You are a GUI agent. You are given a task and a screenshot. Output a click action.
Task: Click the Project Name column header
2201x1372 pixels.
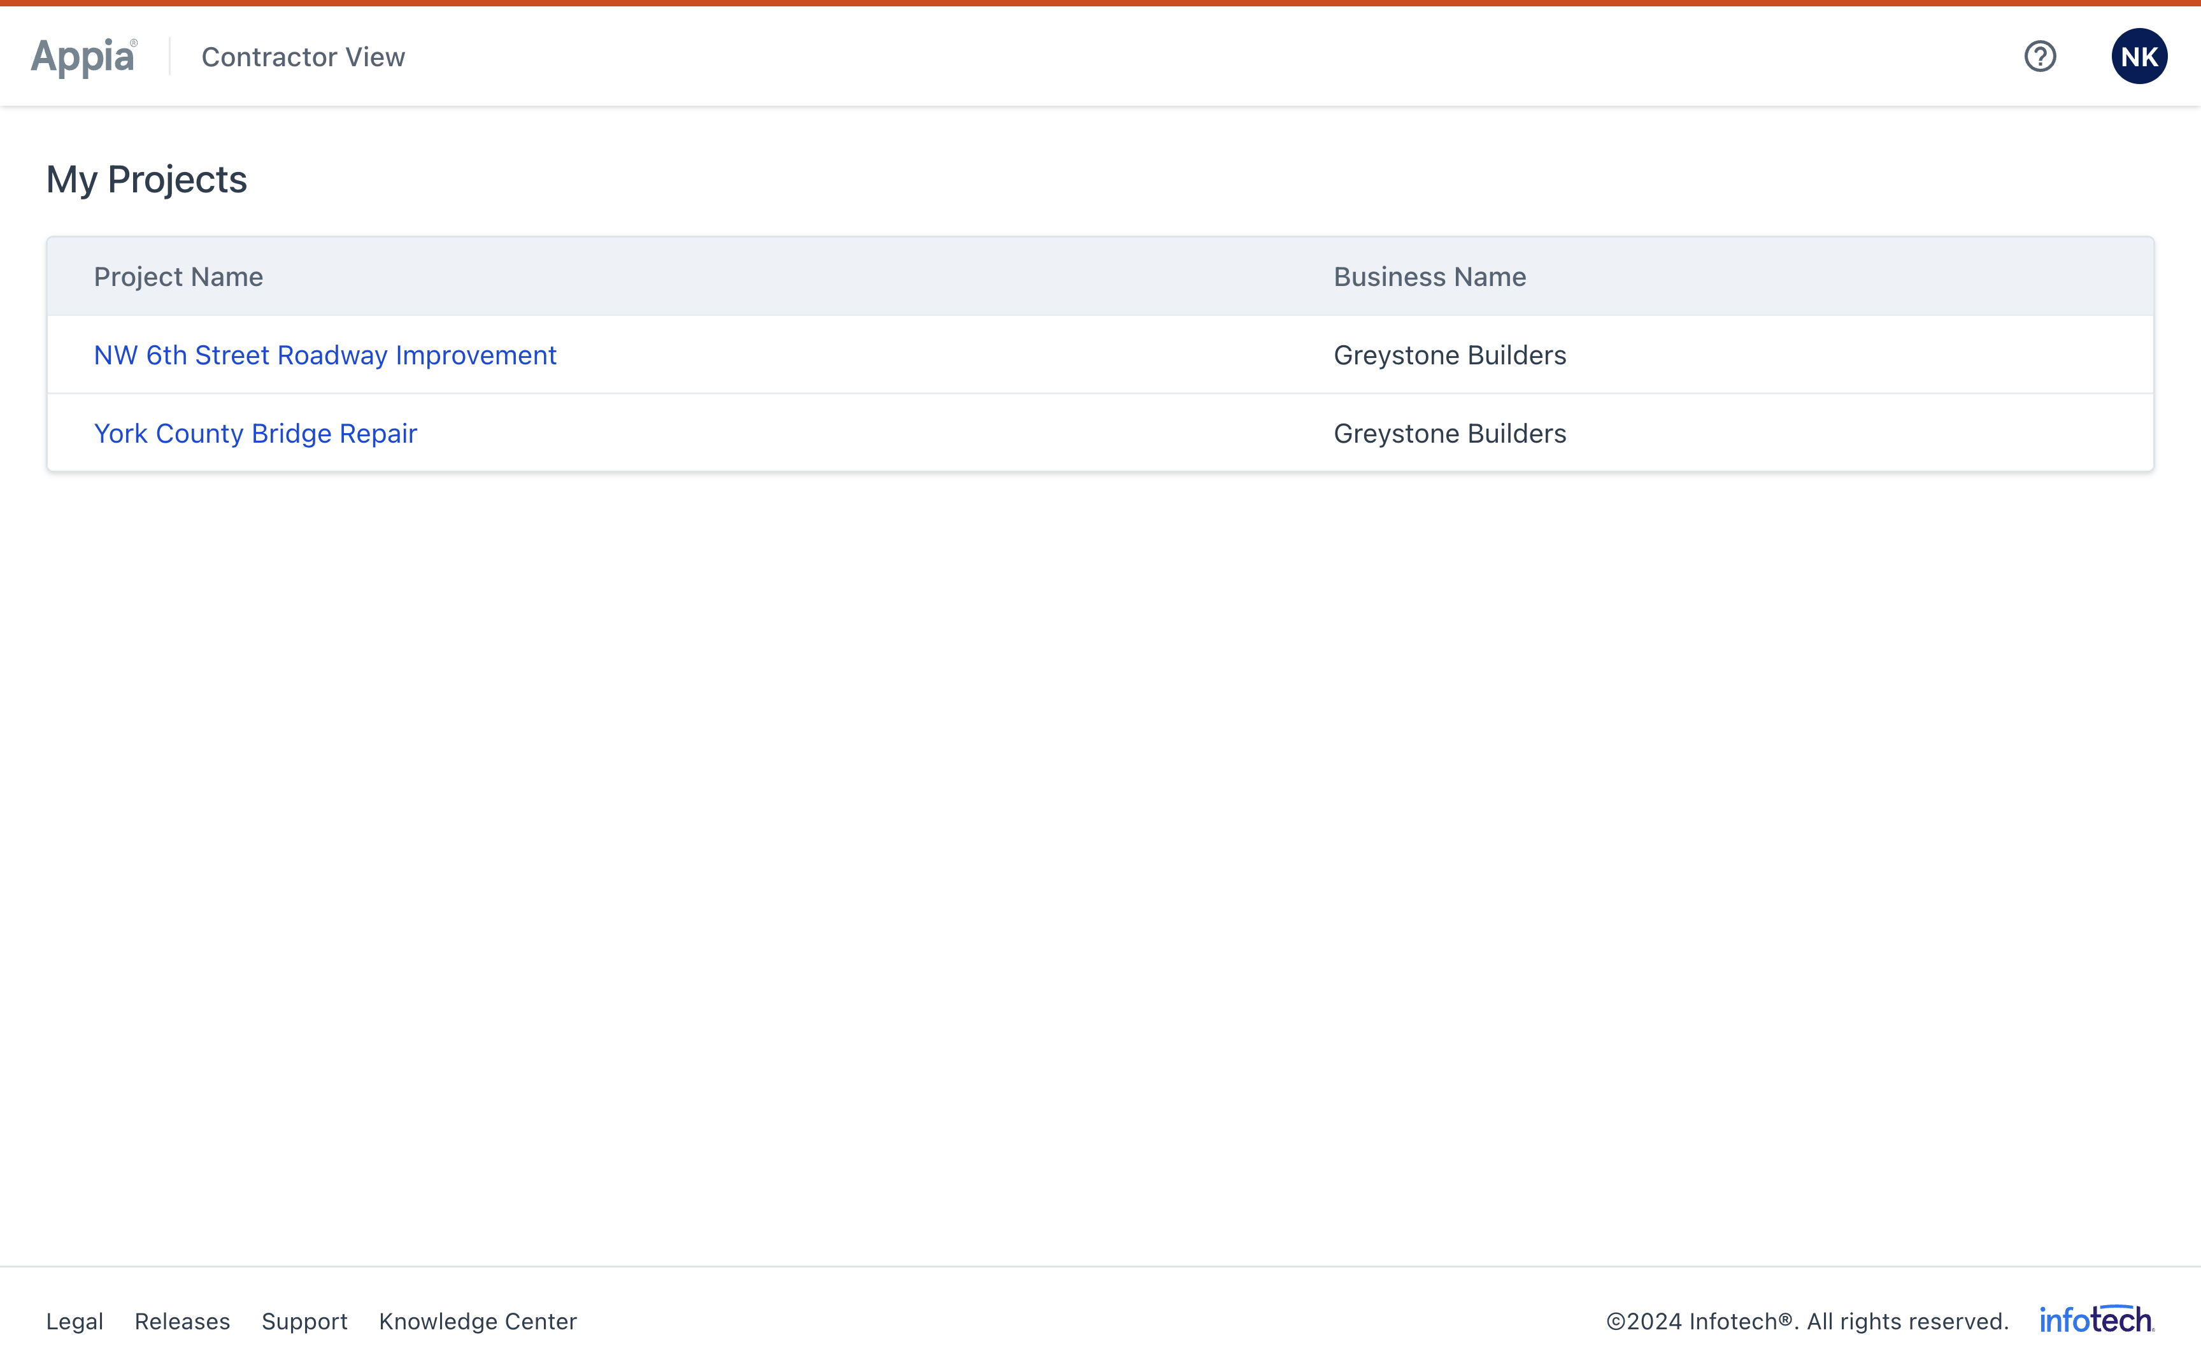[x=179, y=277]
